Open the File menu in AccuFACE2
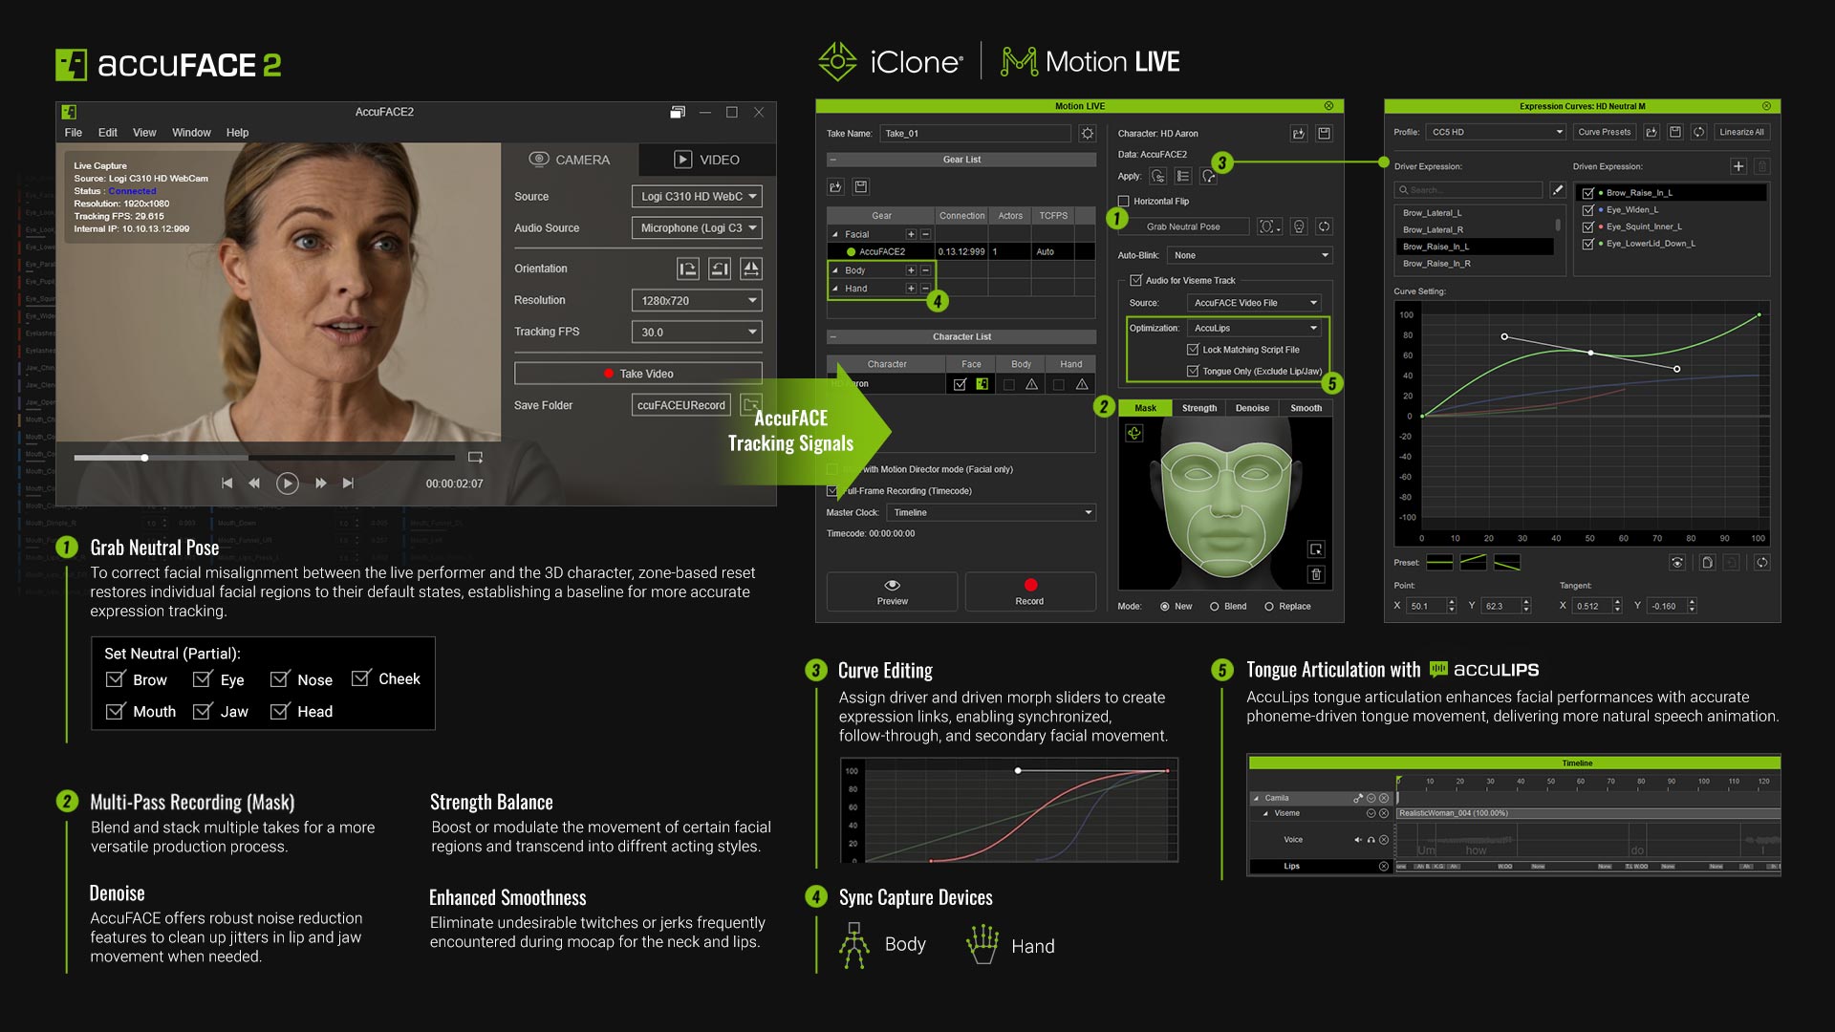The width and height of the screenshot is (1835, 1032). (x=74, y=133)
